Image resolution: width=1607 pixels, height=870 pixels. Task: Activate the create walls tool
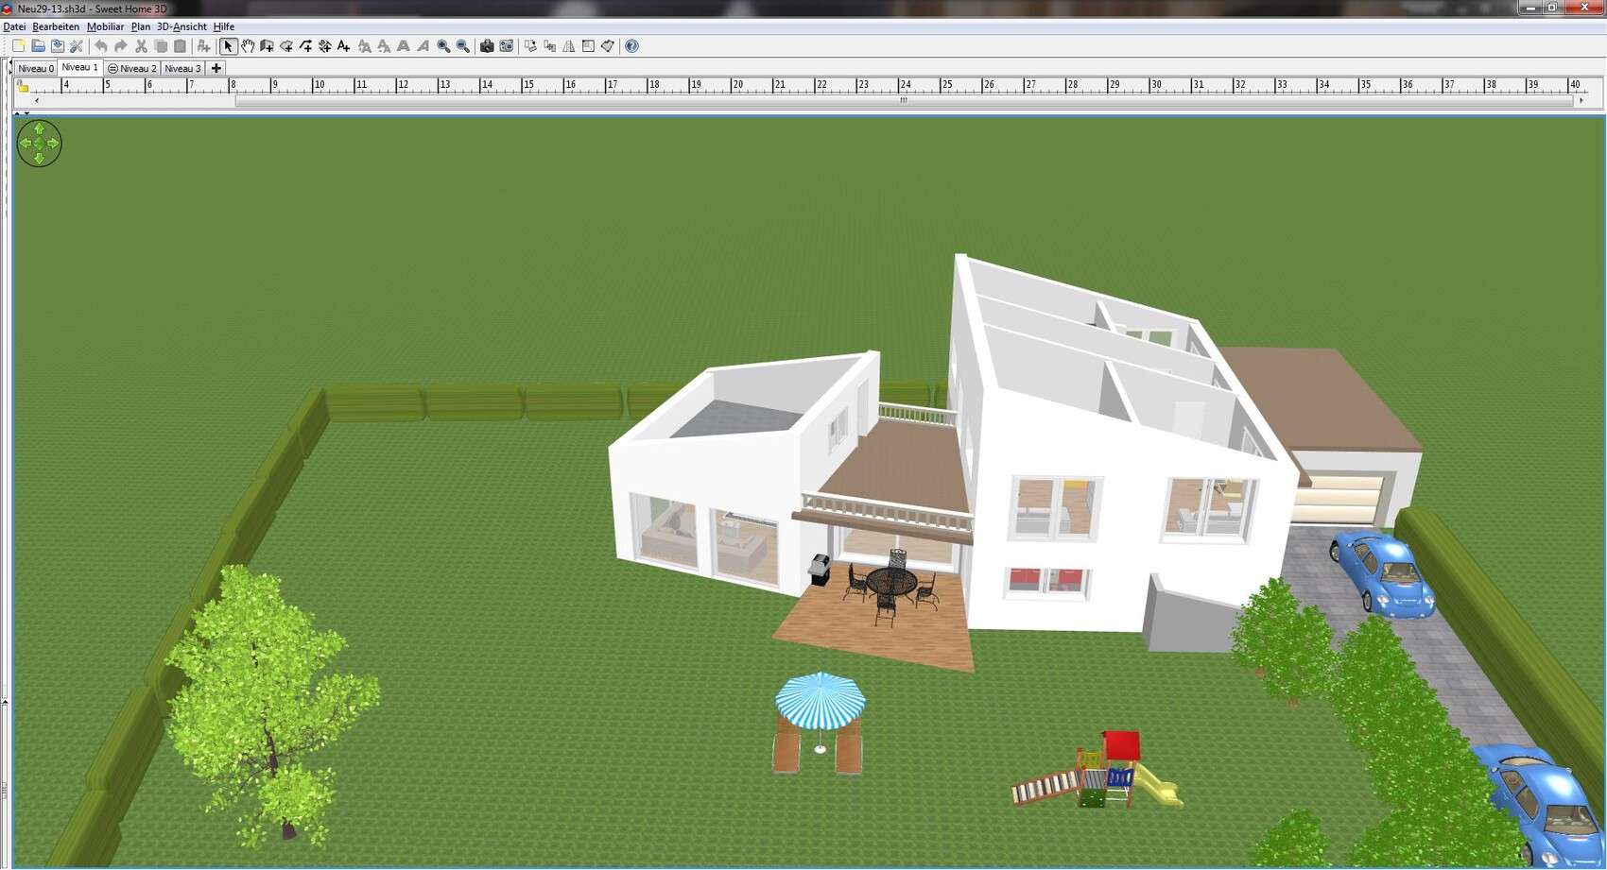(267, 46)
